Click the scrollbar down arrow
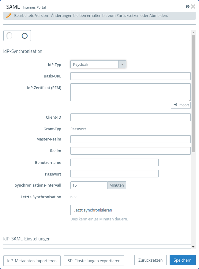 point(193,247)
